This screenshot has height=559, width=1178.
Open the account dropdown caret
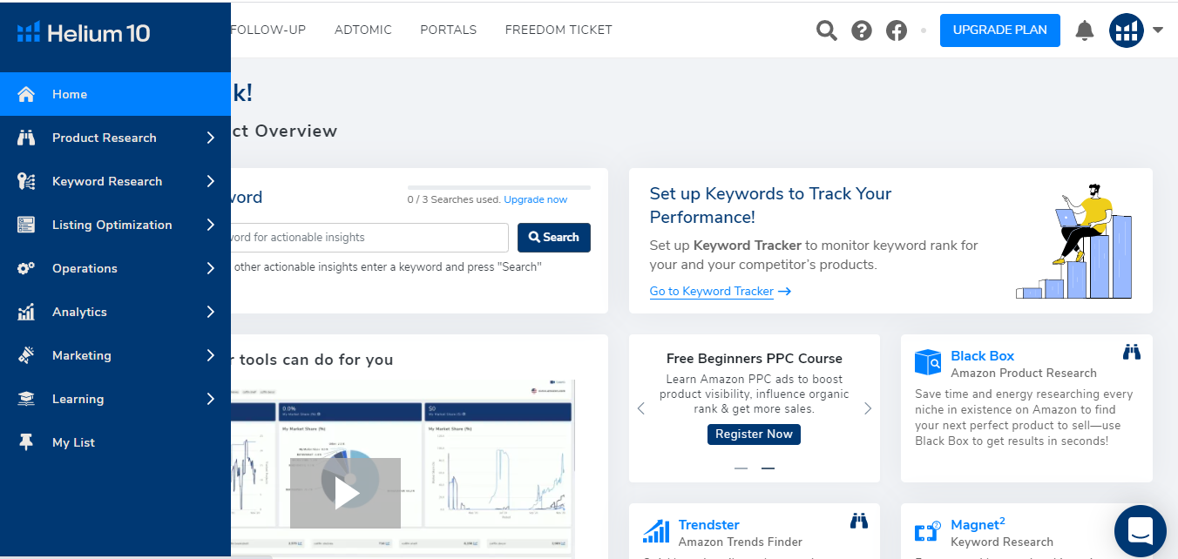[1158, 30]
